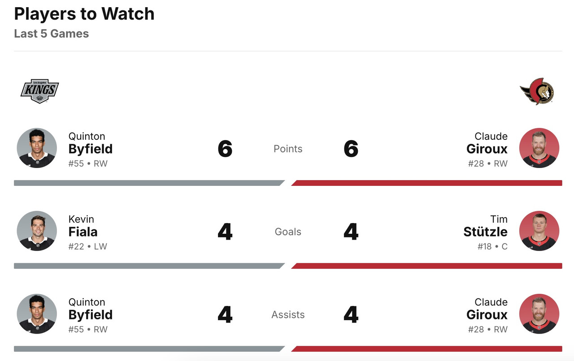Click the Los Angeles Kings logo

coord(39,91)
